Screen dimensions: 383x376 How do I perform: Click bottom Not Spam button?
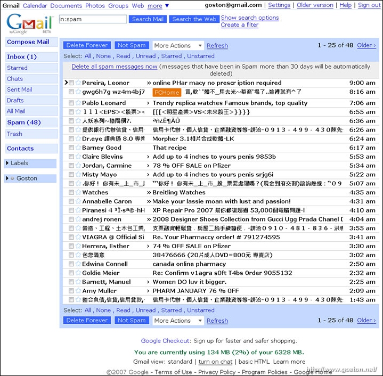(x=132, y=320)
